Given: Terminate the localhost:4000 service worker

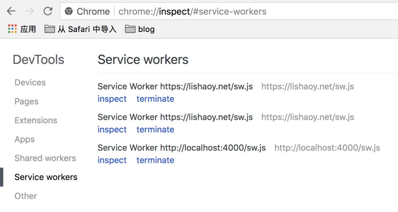Looking at the screenshot, I should click(x=155, y=160).
